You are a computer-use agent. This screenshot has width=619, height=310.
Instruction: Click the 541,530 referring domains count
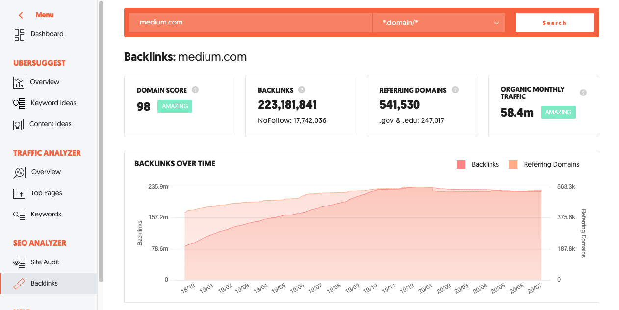coord(400,105)
